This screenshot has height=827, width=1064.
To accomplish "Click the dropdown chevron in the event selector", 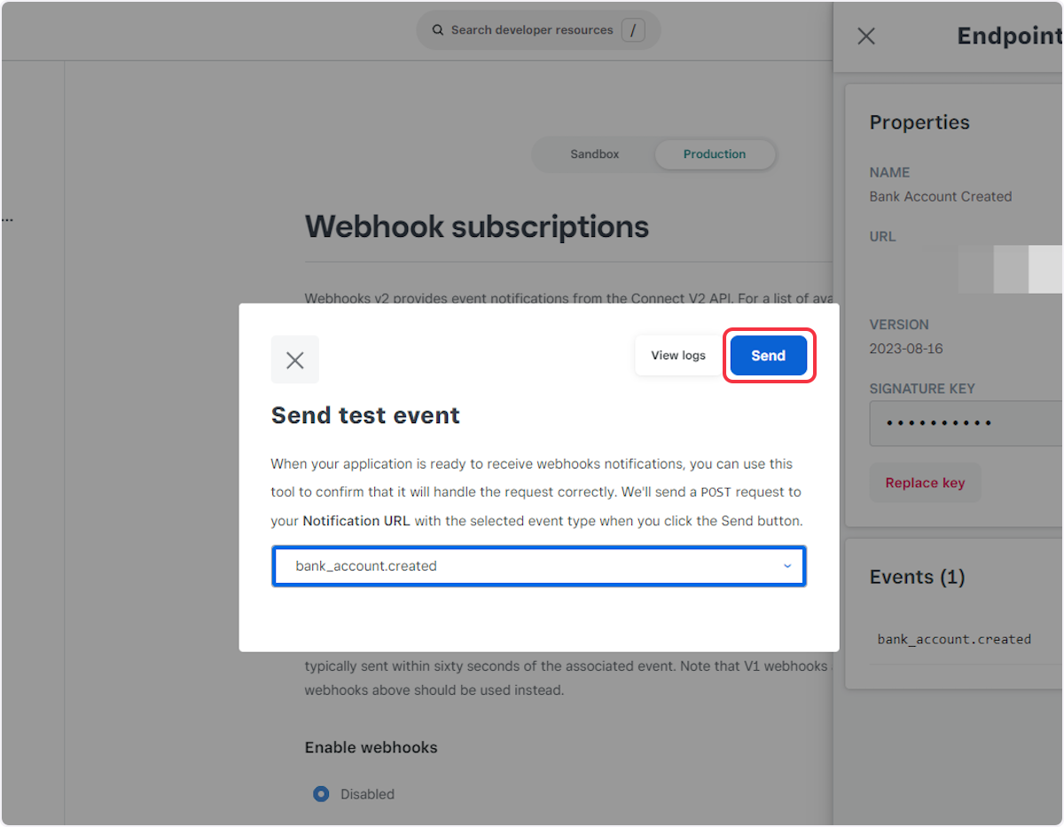I will click(786, 565).
